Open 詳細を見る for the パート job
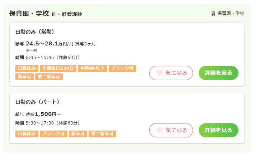 point(218,130)
